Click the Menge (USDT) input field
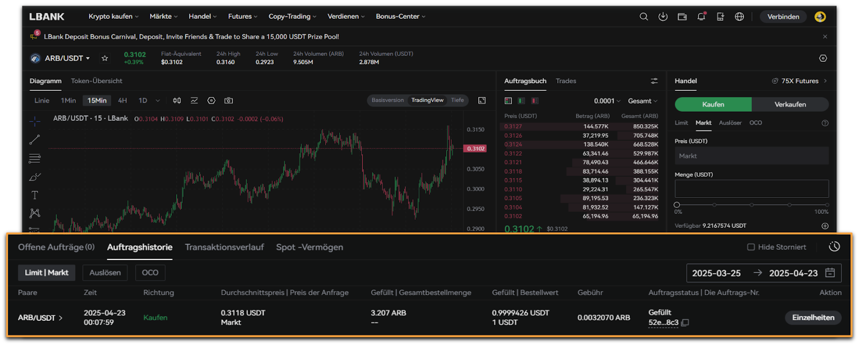The image size is (859, 352). pyautogui.click(x=752, y=189)
